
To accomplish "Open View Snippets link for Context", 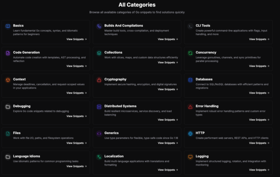I will 77,93.
